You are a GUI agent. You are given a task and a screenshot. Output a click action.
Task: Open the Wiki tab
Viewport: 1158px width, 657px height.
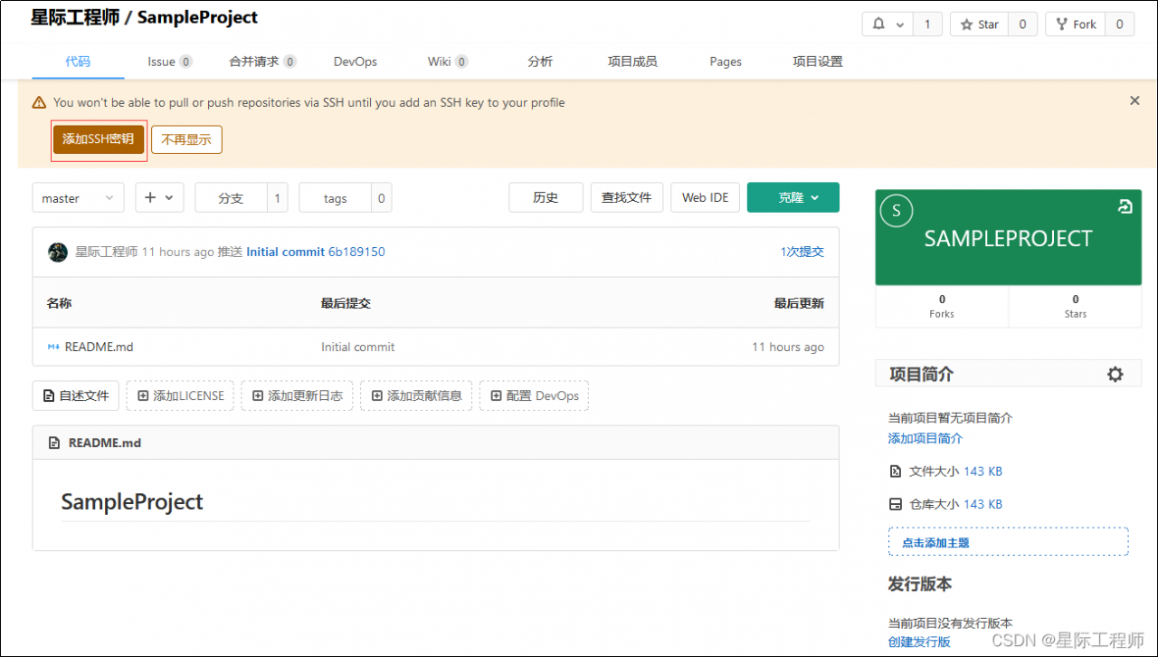click(448, 62)
